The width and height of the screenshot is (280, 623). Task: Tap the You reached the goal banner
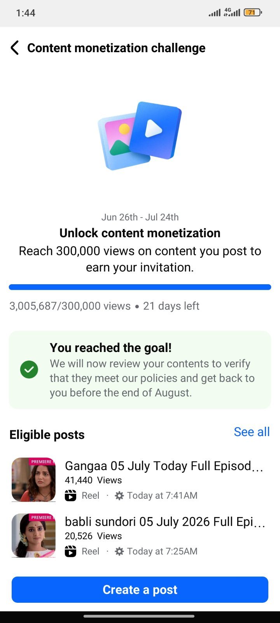(140, 370)
